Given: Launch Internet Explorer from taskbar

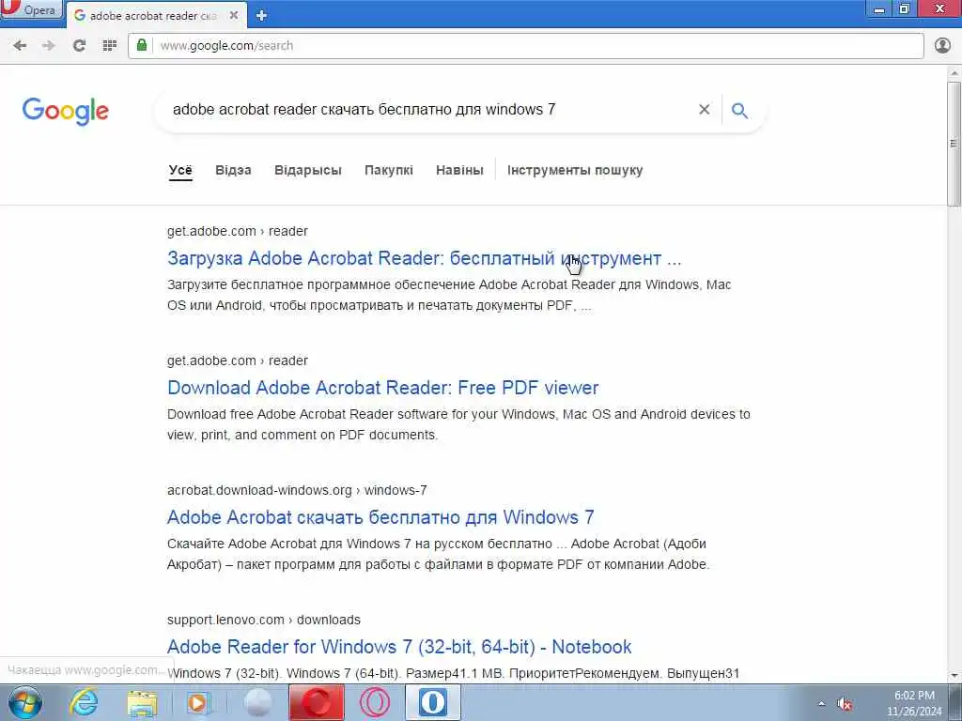Looking at the screenshot, I should coord(84,702).
